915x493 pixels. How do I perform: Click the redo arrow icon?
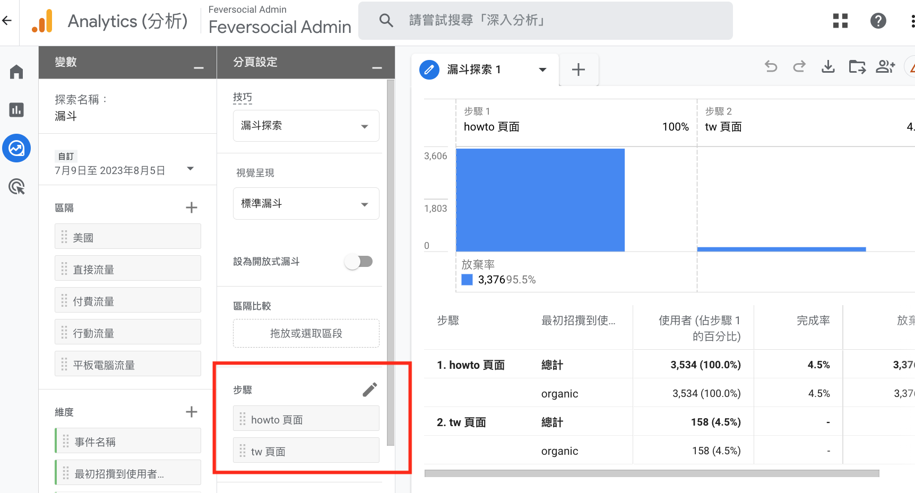click(799, 67)
